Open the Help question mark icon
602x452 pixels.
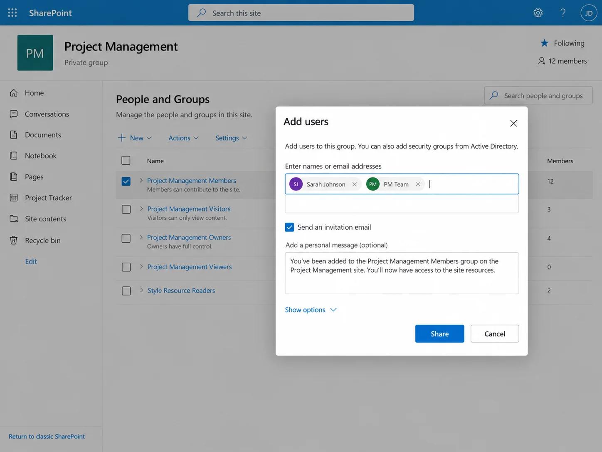point(563,12)
